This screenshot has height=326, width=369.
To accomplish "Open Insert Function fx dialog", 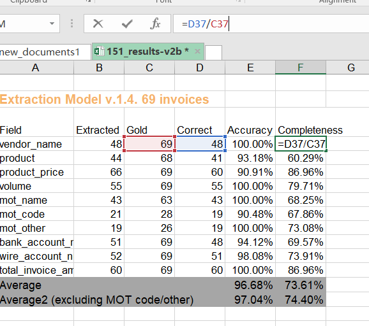I will [155, 24].
